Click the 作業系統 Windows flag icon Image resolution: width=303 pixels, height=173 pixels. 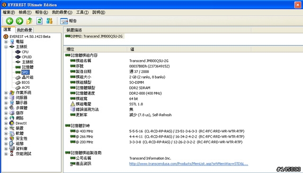point(12,93)
